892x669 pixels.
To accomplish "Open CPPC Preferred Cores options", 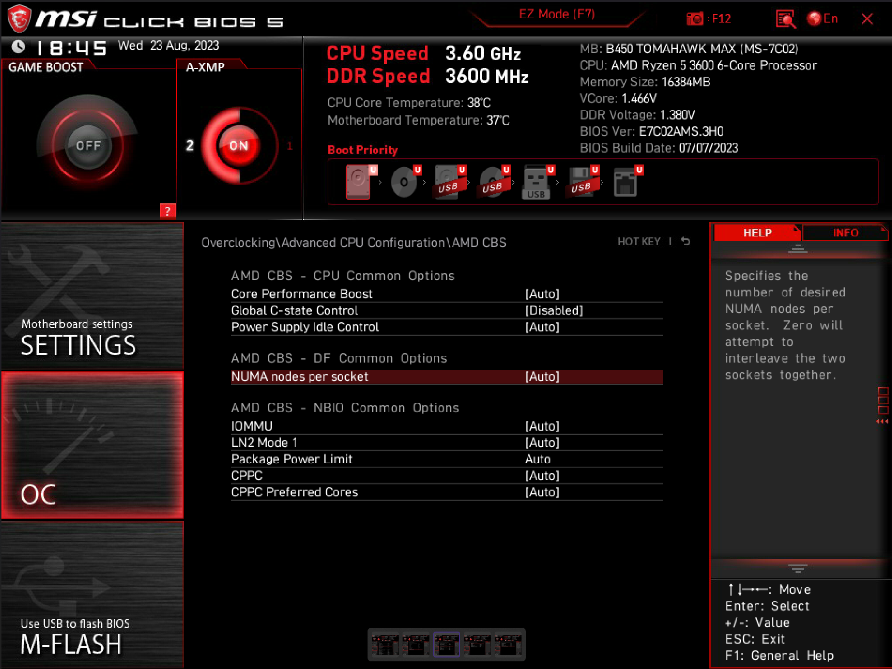I will pos(542,492).
